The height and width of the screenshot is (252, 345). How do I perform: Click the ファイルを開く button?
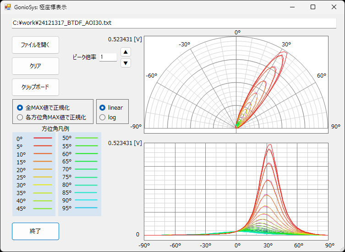click(35, 45)
